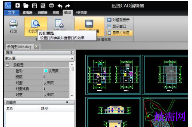Click the 打印预览 print preview button
Screen dimensions: 192x127
[35, 26]
